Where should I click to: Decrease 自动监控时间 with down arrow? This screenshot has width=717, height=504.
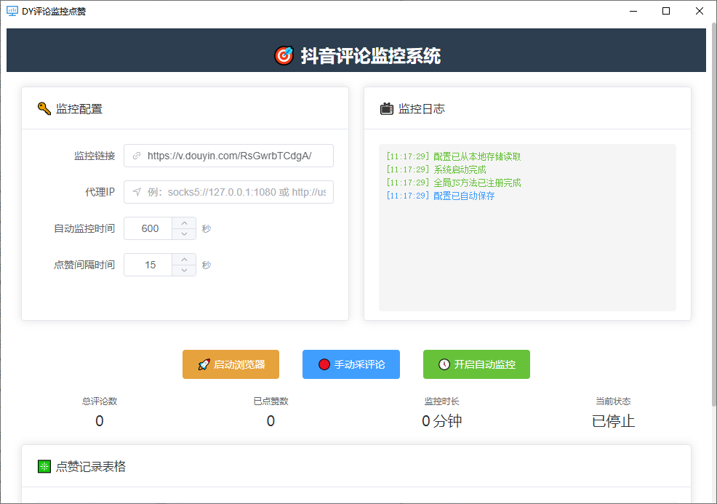click(x=184, y=233)
